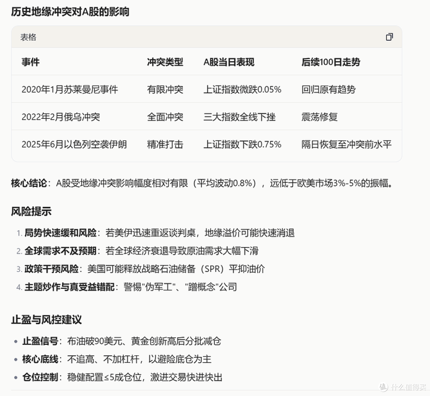This screenshot has height=396, width=430.
Task: Select the 全面冲突 cell
Action: [x=165, y=117]
